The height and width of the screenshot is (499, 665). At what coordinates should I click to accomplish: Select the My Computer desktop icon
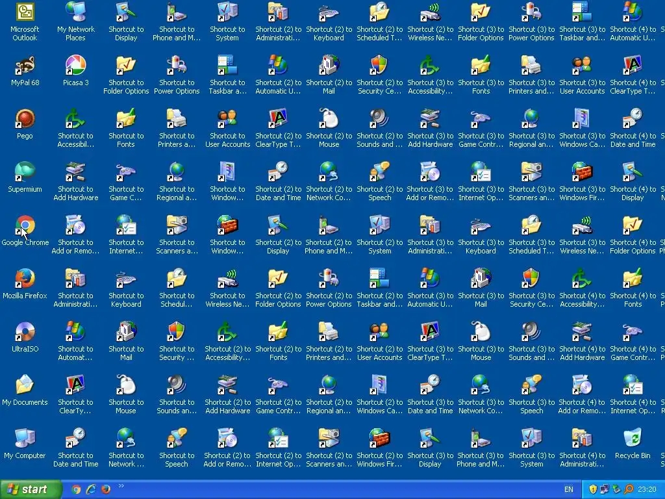(25, 439)
